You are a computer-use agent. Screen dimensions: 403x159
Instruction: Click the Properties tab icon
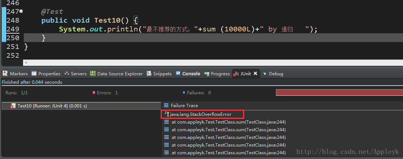pyautogui.click(x=34, y=73)
